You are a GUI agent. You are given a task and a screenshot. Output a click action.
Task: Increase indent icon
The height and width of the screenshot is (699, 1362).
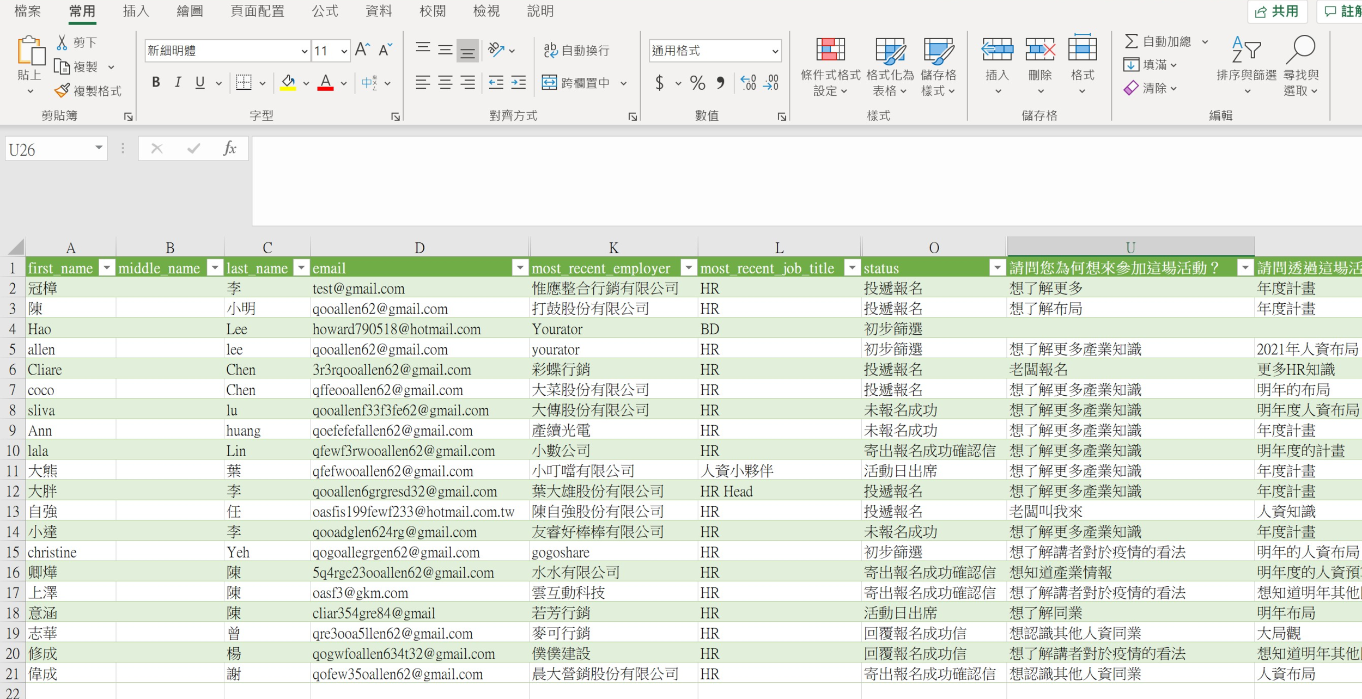(x=518, y=83)
